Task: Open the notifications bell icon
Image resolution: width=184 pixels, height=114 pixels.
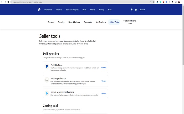Action: click(132, 10)
